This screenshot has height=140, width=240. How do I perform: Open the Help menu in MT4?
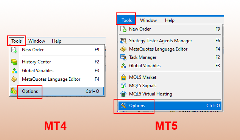pos(56,41)
